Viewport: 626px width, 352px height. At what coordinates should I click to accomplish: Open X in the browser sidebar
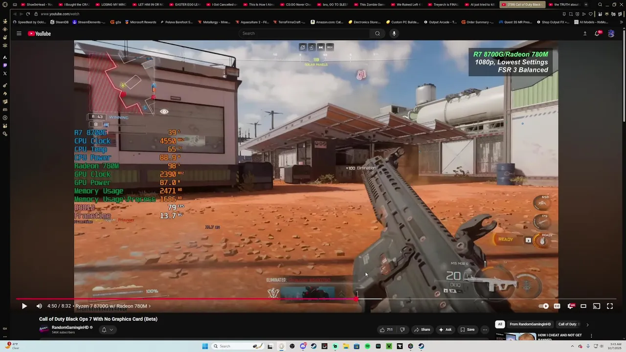coord(5,73)
